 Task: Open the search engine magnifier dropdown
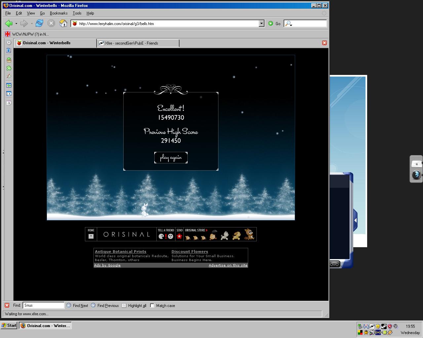pos(289,23)
